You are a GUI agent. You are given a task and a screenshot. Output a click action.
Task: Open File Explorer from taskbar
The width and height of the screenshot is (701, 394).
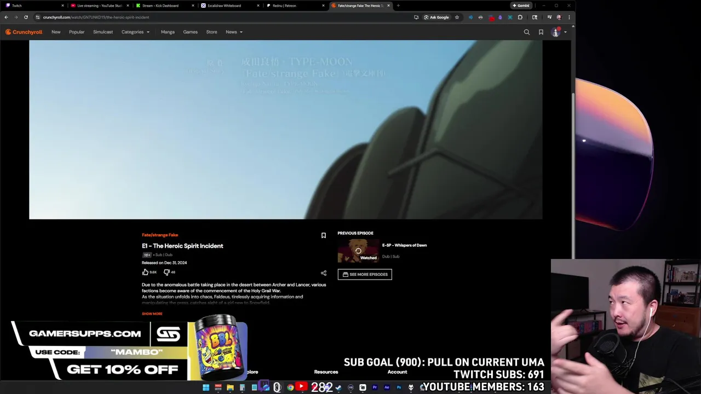pyautogui.click(x=230, y=387)
